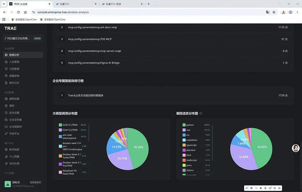This screenshot has width=302, height=192.
Task: Click the TRAE logo in sidebar
Action: pos(11,28)
